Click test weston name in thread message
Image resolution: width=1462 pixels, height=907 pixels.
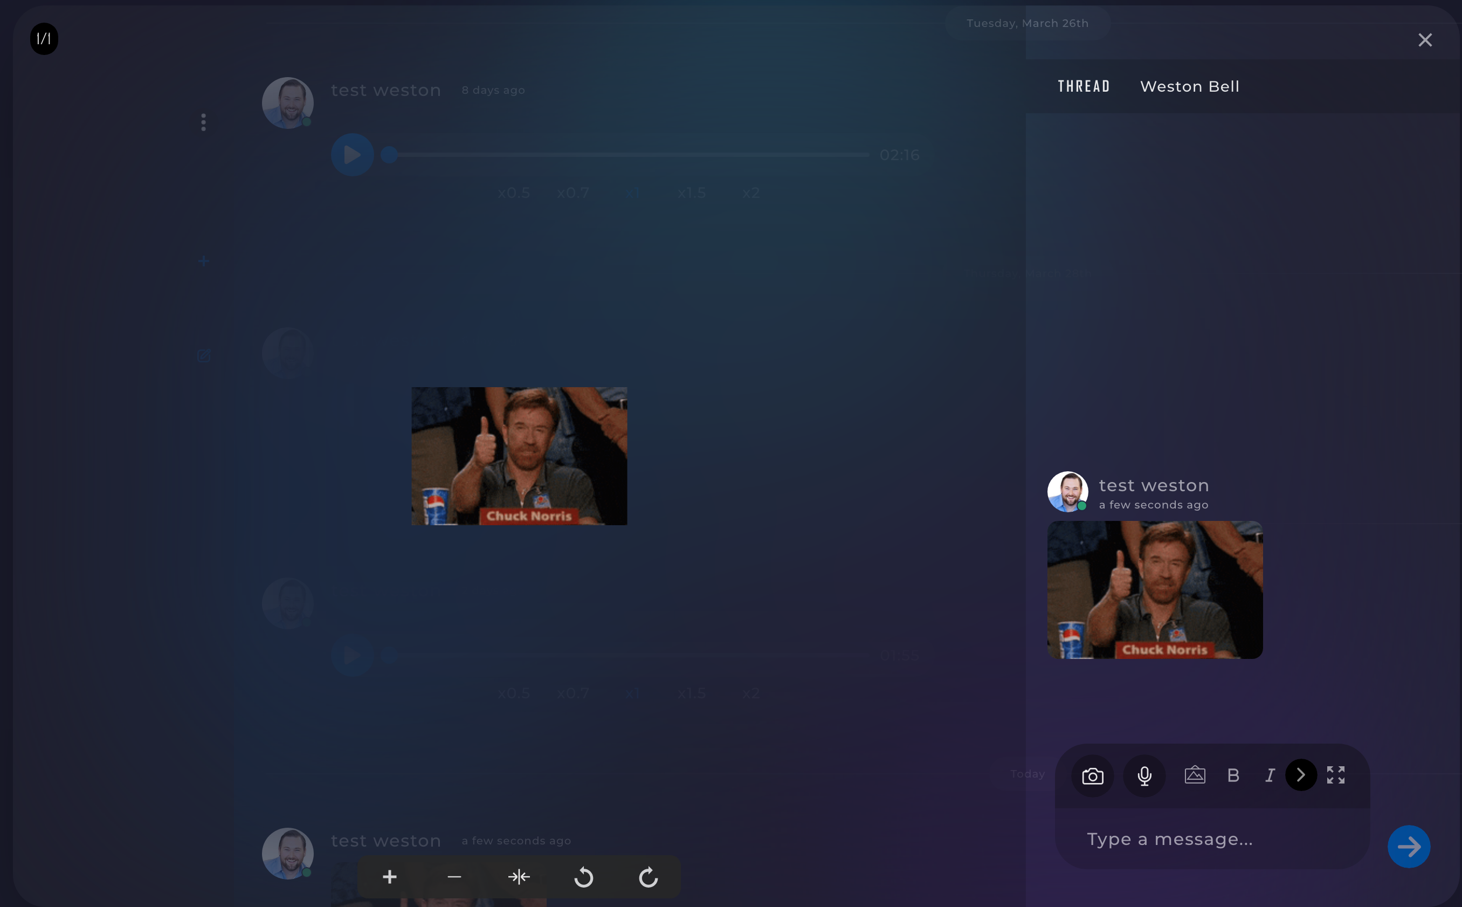(1154, 485)
